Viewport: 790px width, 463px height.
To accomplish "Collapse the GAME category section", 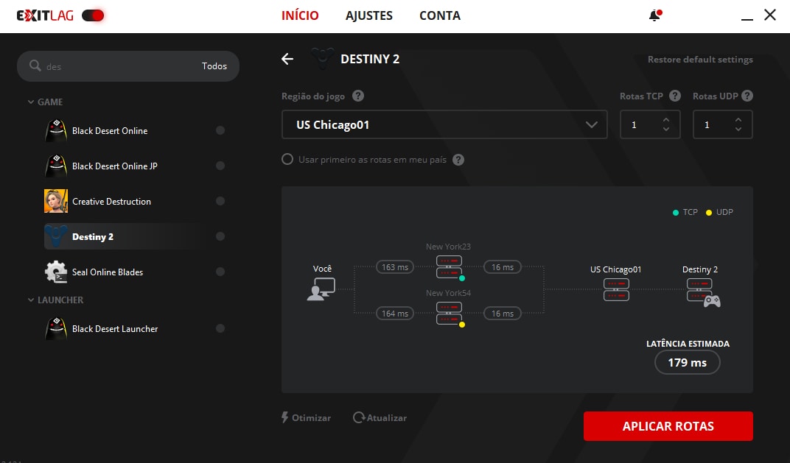I will [31, 102].
